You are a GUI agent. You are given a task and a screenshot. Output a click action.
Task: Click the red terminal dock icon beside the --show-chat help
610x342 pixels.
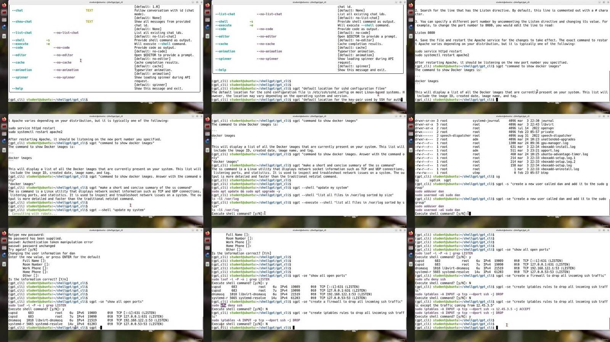click(4, 12)
